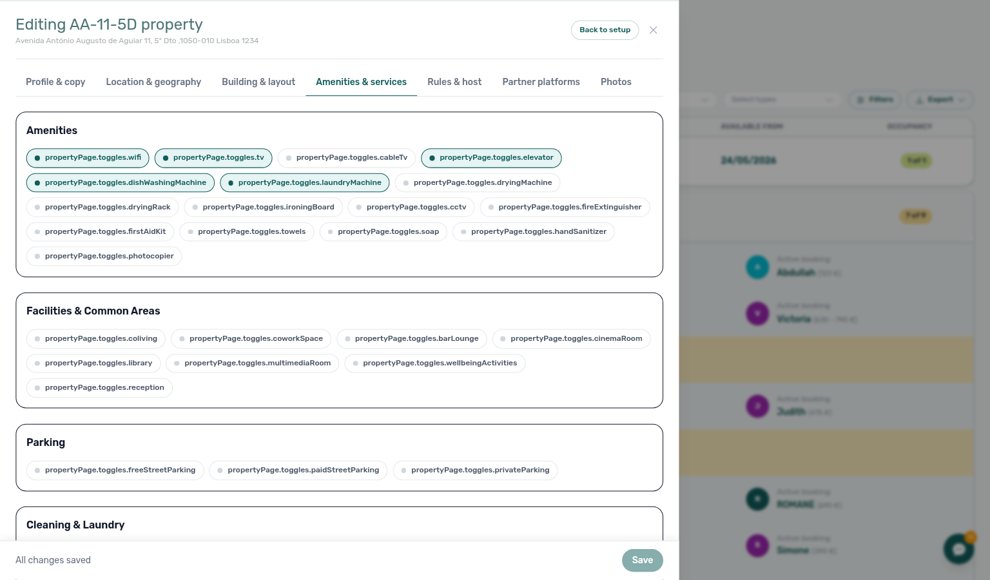Open the blurred Export dropdown

940,100
